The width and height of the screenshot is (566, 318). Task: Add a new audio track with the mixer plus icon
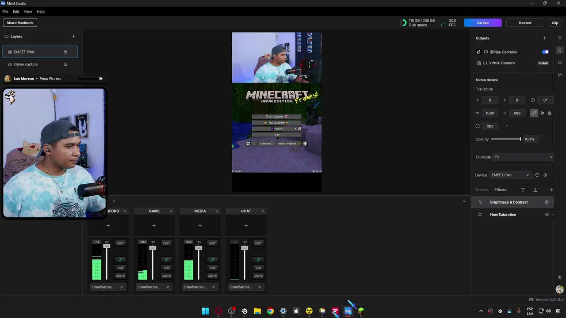(114, 201)
